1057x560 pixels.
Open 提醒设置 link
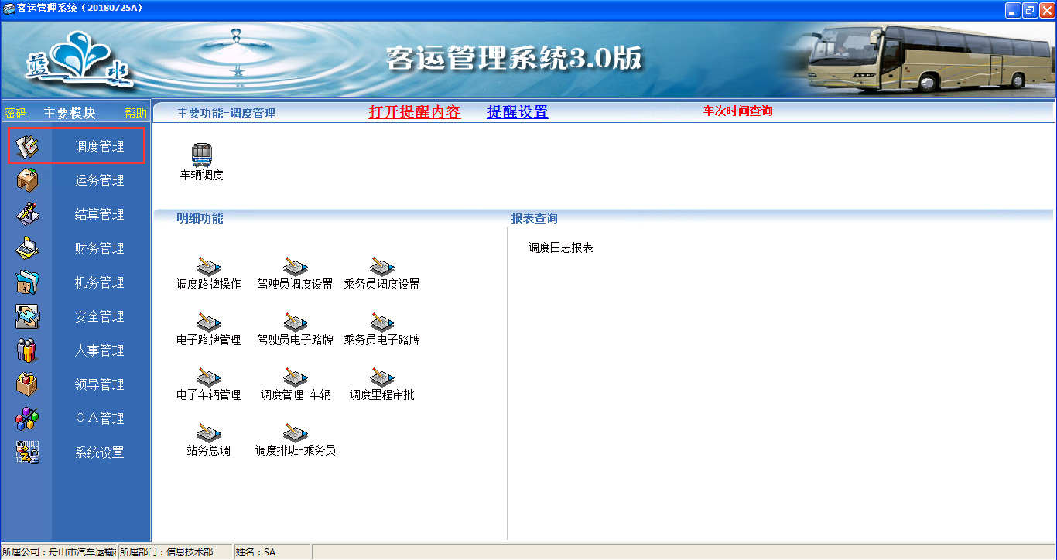(x=518, y=112)
